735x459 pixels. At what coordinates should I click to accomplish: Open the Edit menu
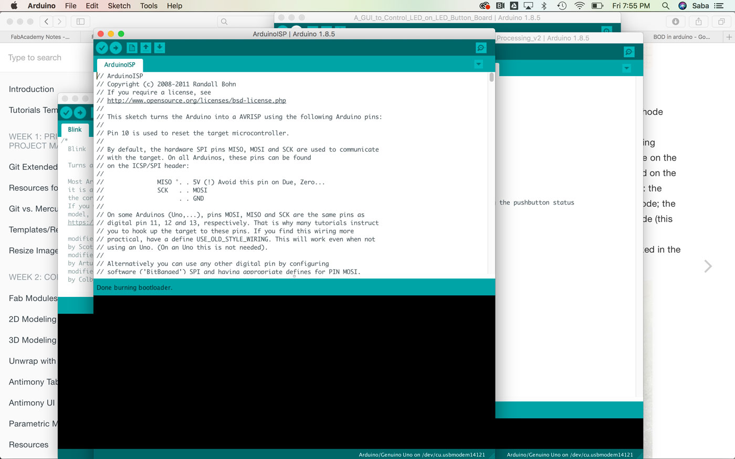pos(92,6)
